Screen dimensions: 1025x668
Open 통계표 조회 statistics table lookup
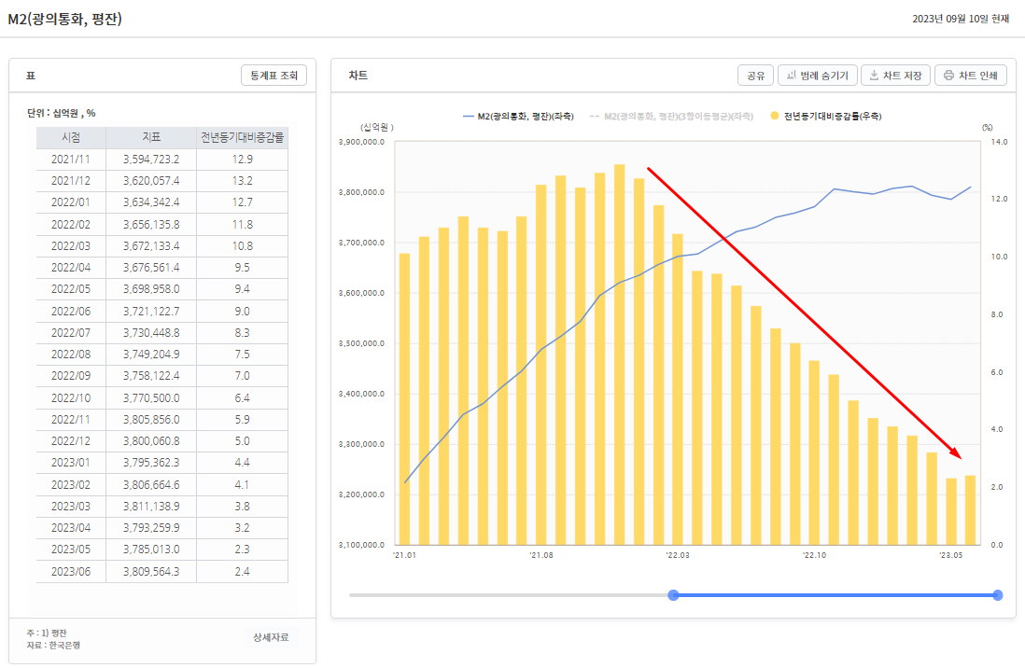[274, 76]
